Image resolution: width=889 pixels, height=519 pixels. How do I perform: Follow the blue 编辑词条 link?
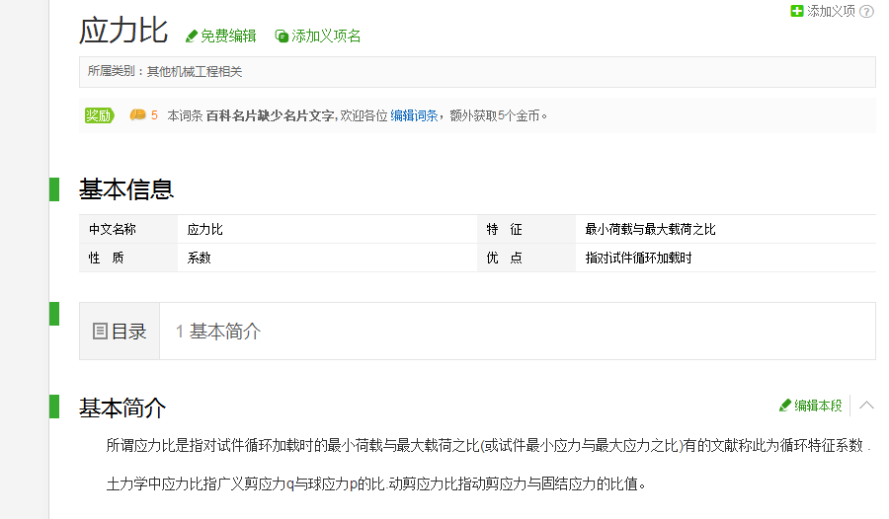(414, 115)
